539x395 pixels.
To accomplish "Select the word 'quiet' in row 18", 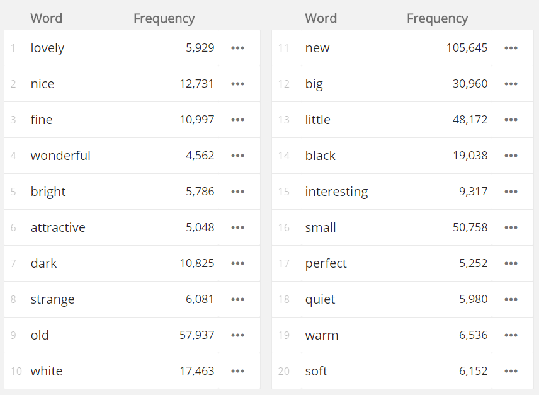I will tap(320, 299).
